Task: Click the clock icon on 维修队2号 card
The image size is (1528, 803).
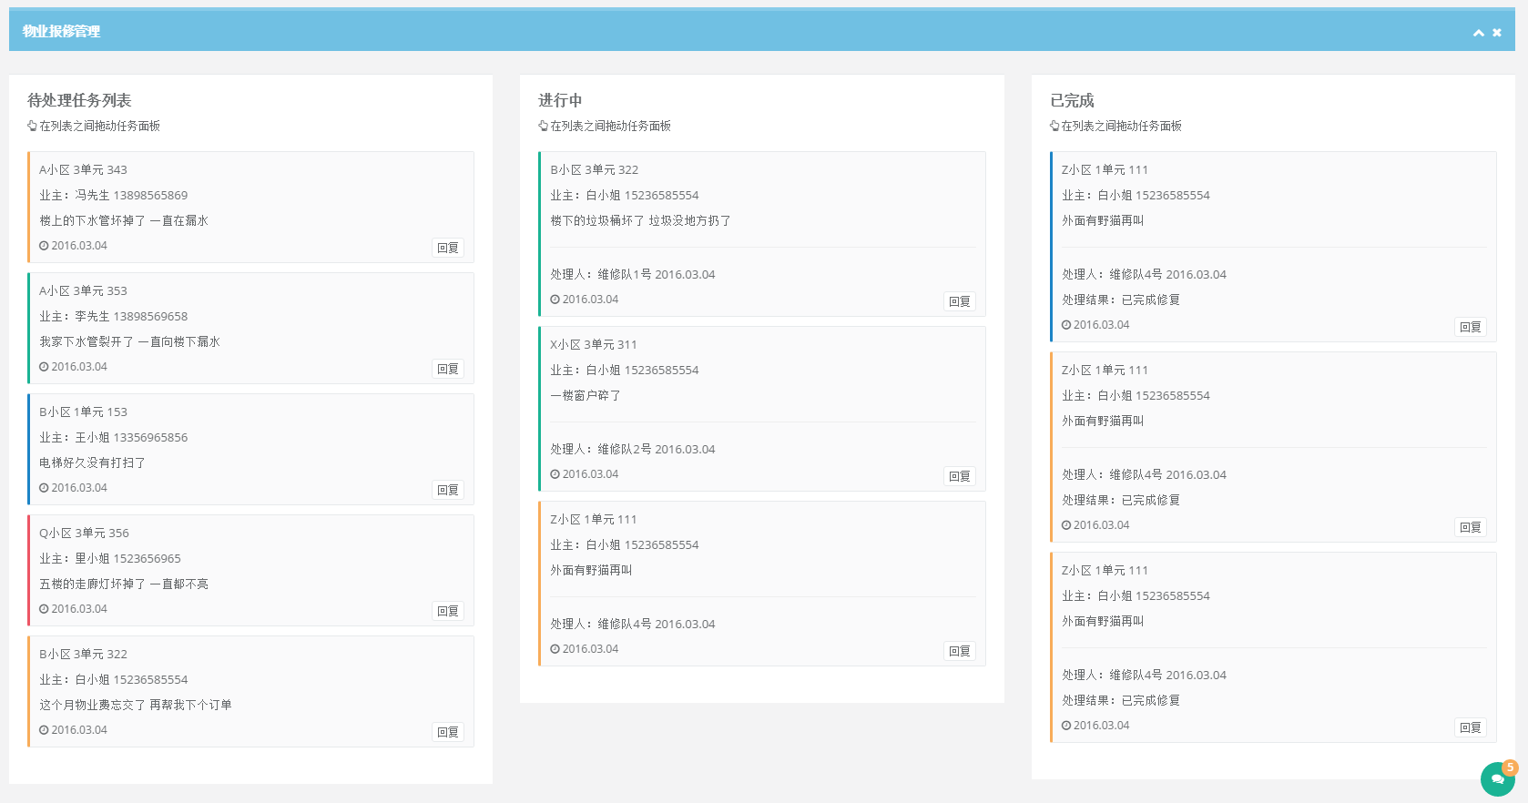Action: pos(555,474)
